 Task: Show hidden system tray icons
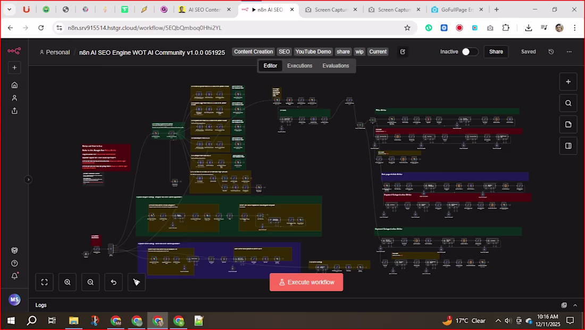[x=498, y=321]
